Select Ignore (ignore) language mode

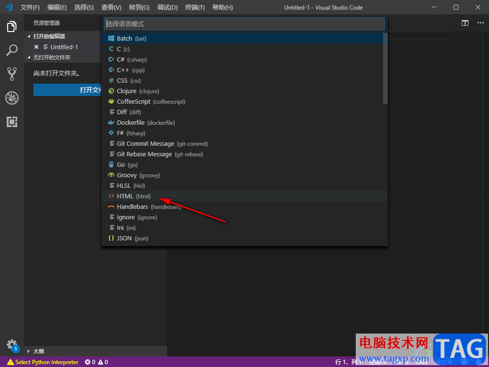[x=244, y=217]
